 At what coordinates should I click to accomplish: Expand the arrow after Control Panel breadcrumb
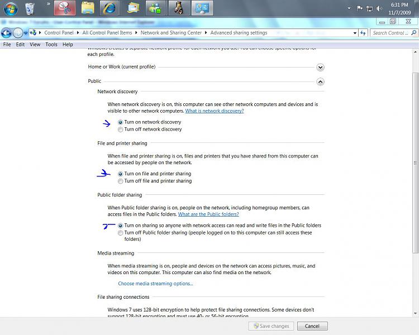click(78, 32)
